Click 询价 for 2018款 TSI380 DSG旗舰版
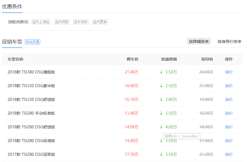Viewport: 248px width, 162px height. (x=229, y=72)
